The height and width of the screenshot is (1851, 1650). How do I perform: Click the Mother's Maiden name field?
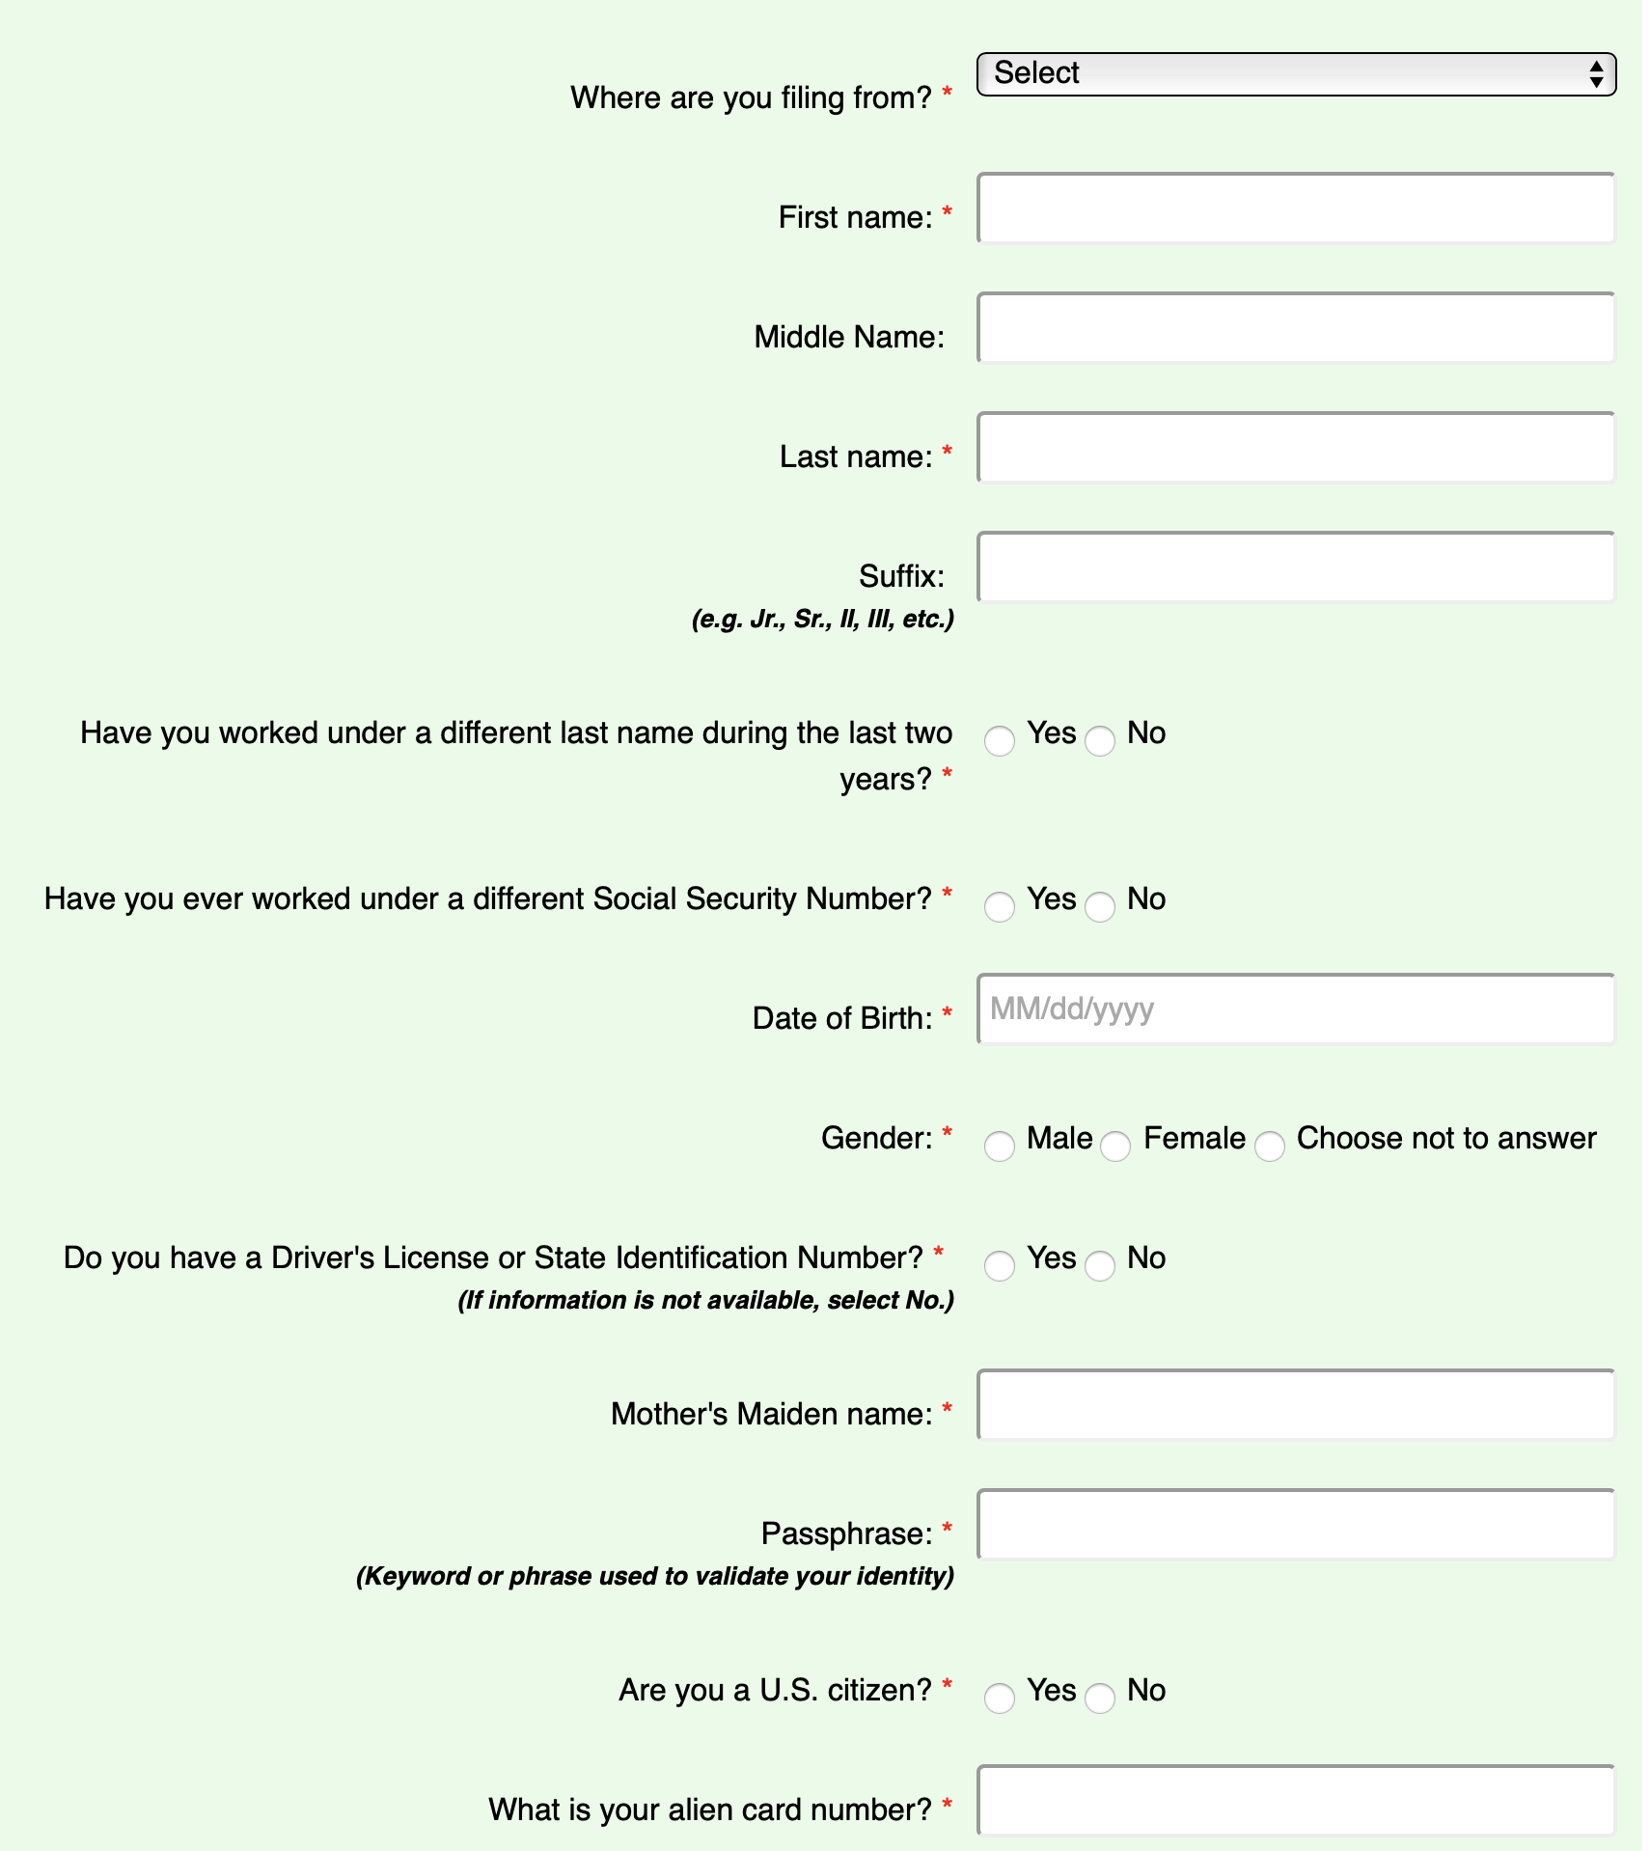(1296, 1405)
